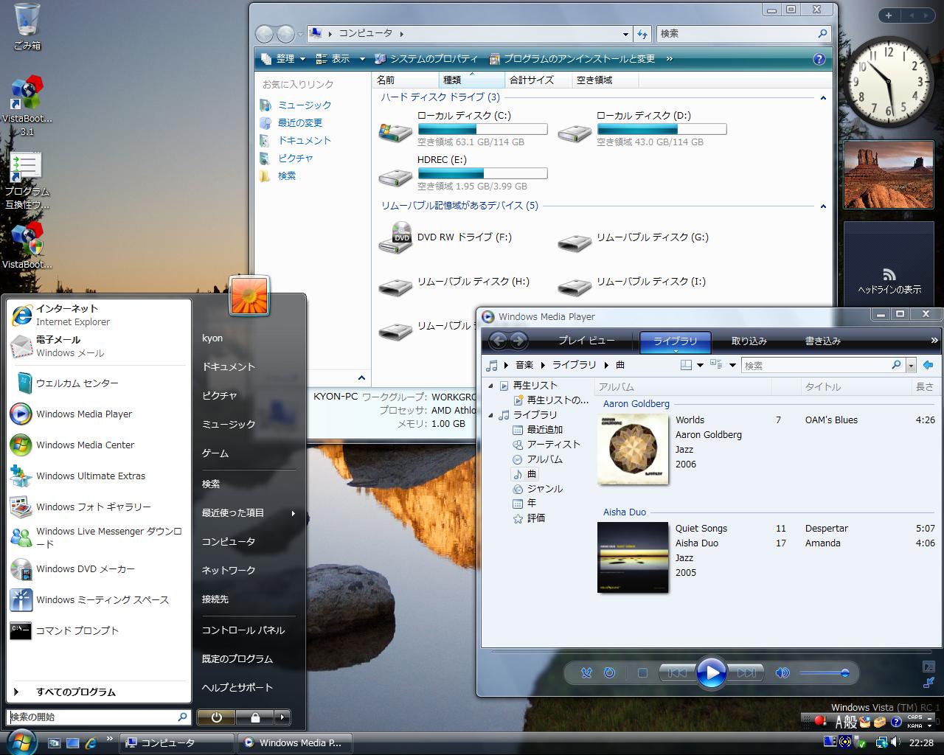Image resolution: width=944 pixels, height=755 pixels.
Task: Open ウェルカム センター in the Start menu
Action: coord(99,383)
